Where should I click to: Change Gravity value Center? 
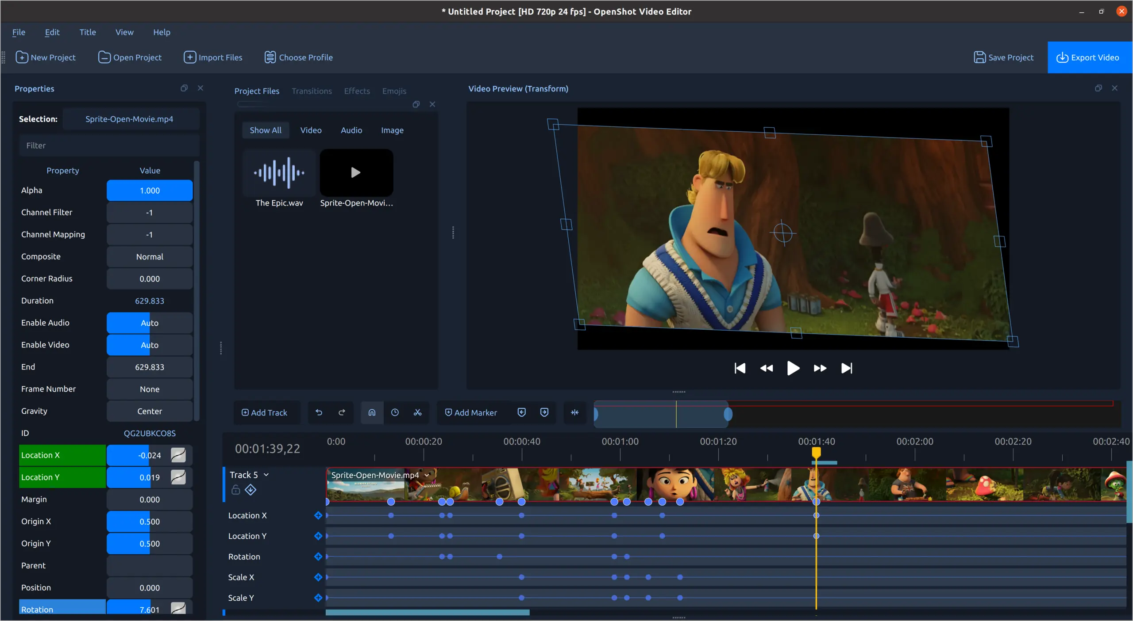click(x=150, y=411)
